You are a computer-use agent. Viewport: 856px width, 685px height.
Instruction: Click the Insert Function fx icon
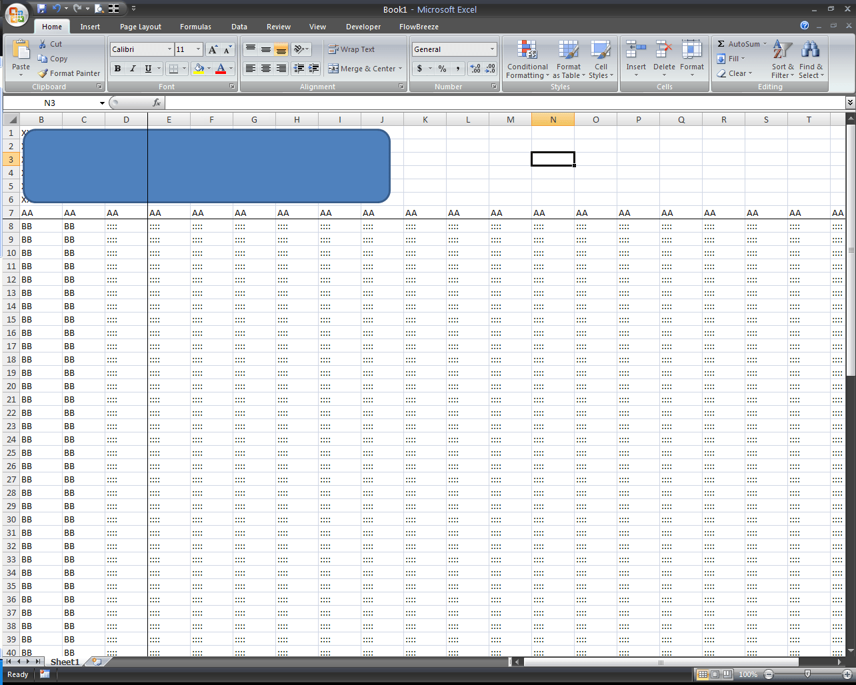157,103
